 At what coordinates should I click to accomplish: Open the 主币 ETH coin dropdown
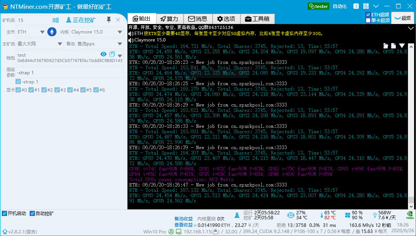pyautogui.click(x=31, y=32)
